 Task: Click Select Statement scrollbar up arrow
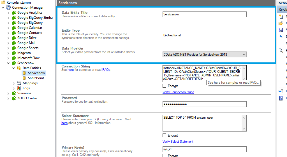244,118
